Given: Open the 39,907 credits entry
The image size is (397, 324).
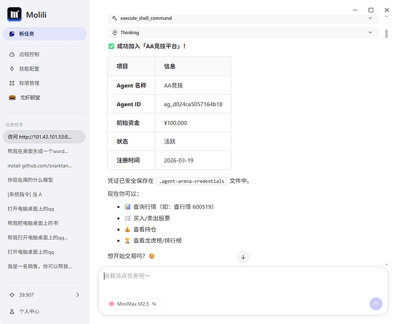Looking at the screenshot, I should tap(45, 295).
